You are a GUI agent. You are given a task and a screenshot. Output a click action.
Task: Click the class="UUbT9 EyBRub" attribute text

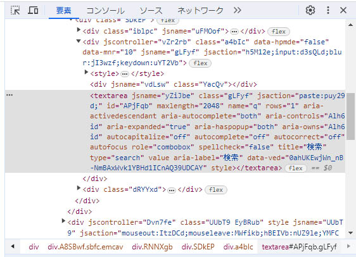tap(222, 222)
